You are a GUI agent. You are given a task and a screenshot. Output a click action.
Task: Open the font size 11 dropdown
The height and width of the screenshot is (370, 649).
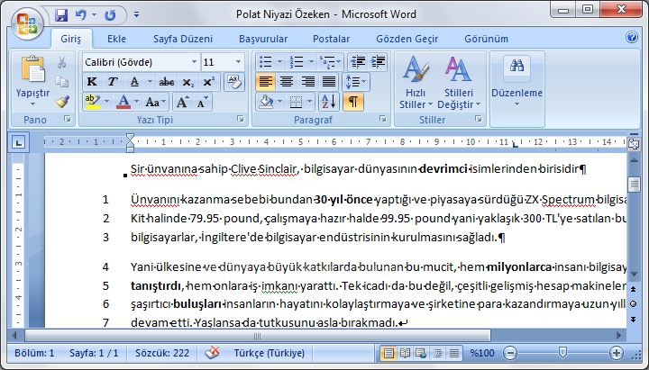pyautogui.click(x=238, y=62)
